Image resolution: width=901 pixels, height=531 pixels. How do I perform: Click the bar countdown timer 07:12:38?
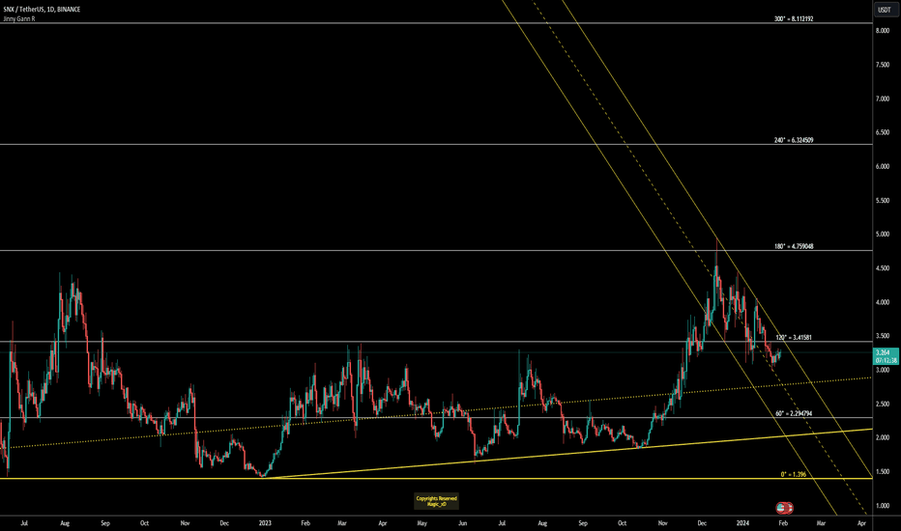click(x=886, y=360)
